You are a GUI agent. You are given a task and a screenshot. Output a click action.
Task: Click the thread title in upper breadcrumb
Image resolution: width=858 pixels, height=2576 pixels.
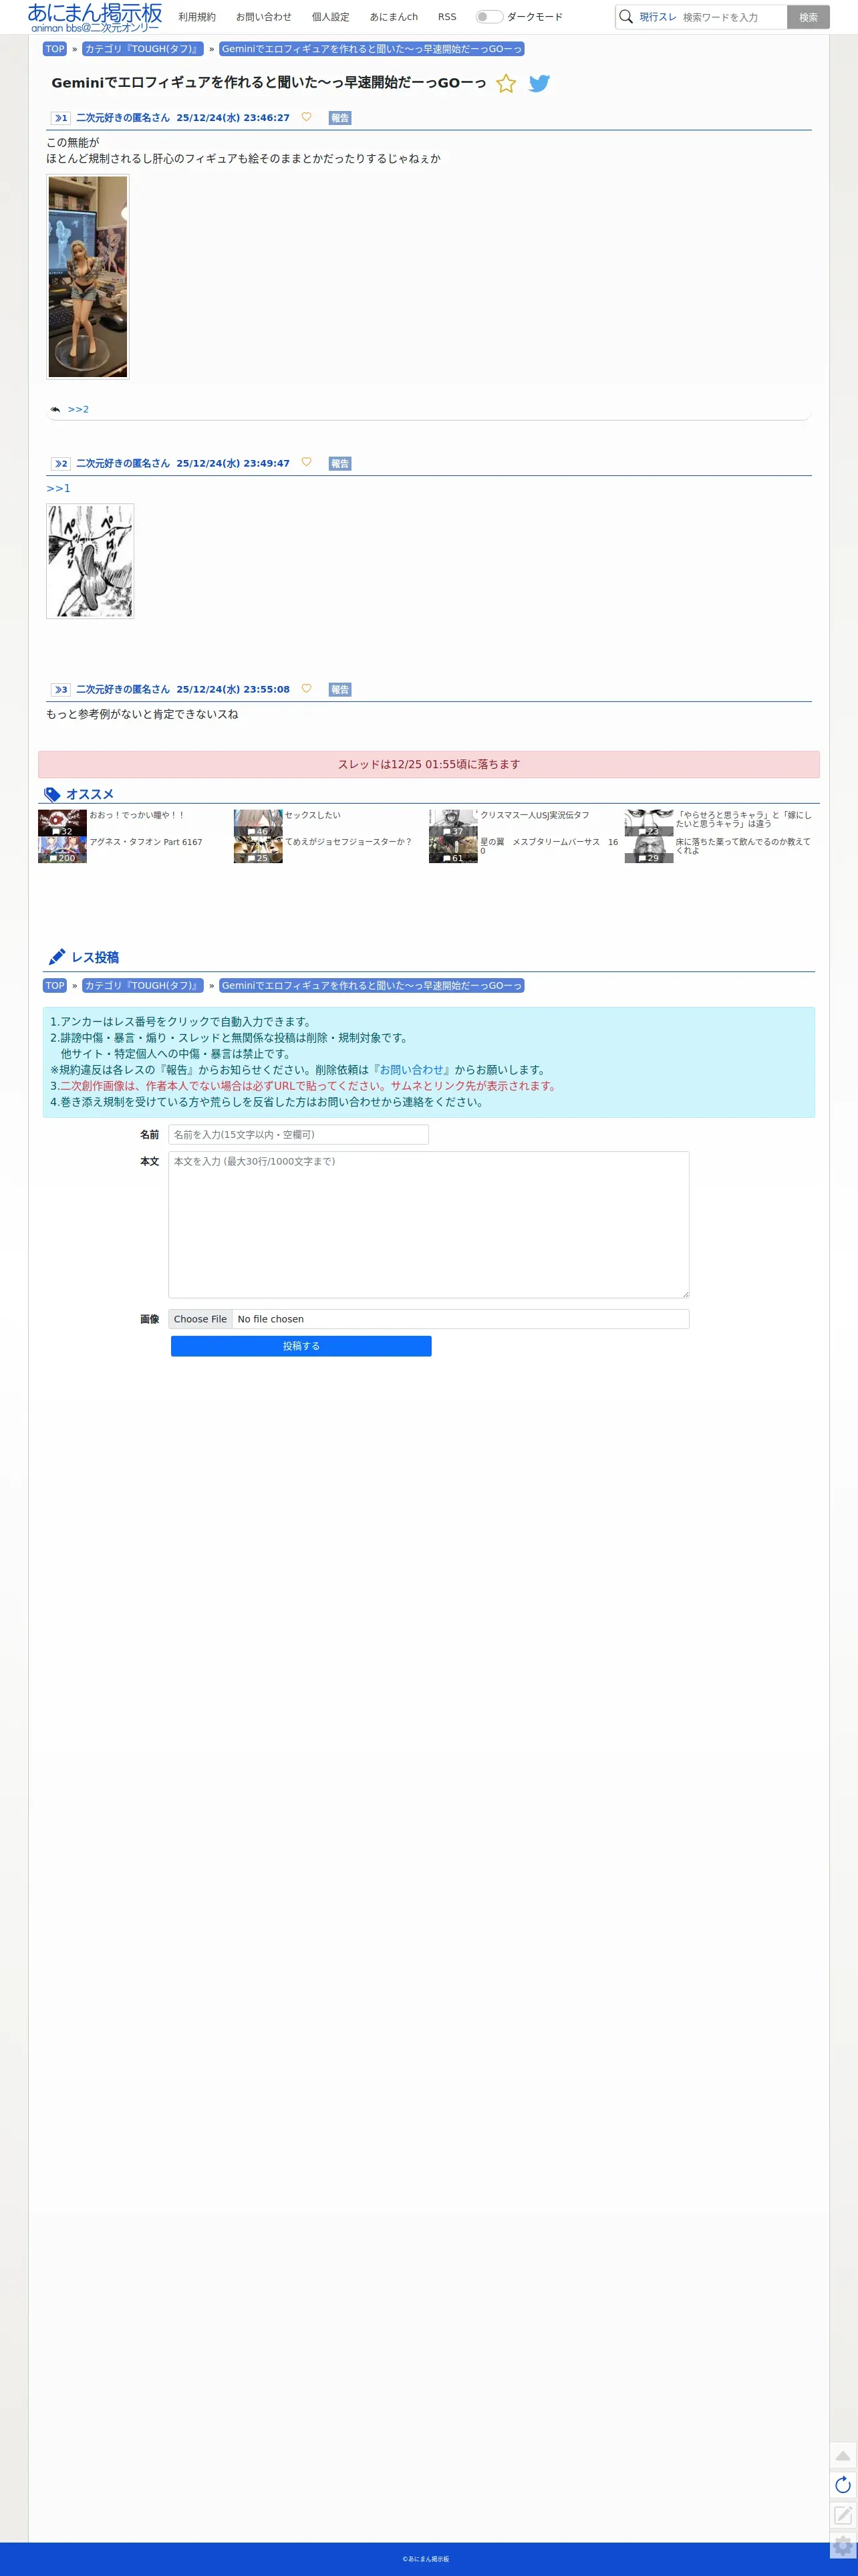(x=371, y=49)
